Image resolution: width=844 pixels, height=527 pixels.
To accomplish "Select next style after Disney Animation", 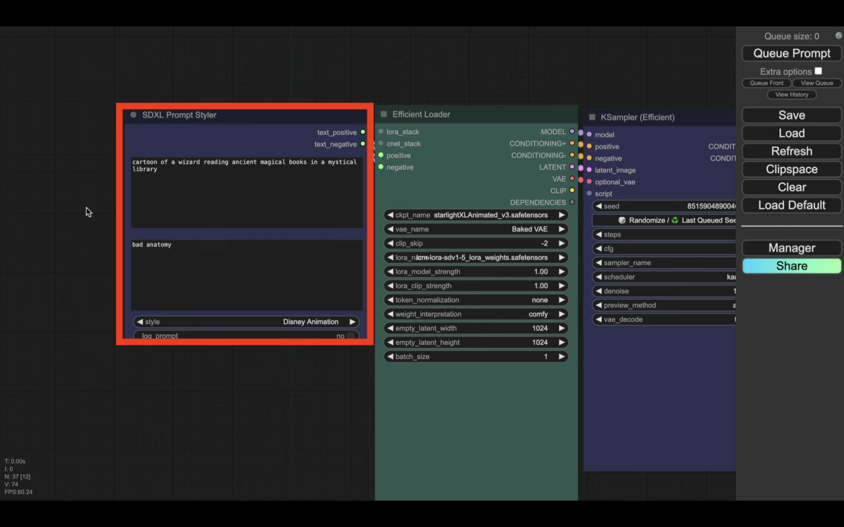I will click(352, 322).
